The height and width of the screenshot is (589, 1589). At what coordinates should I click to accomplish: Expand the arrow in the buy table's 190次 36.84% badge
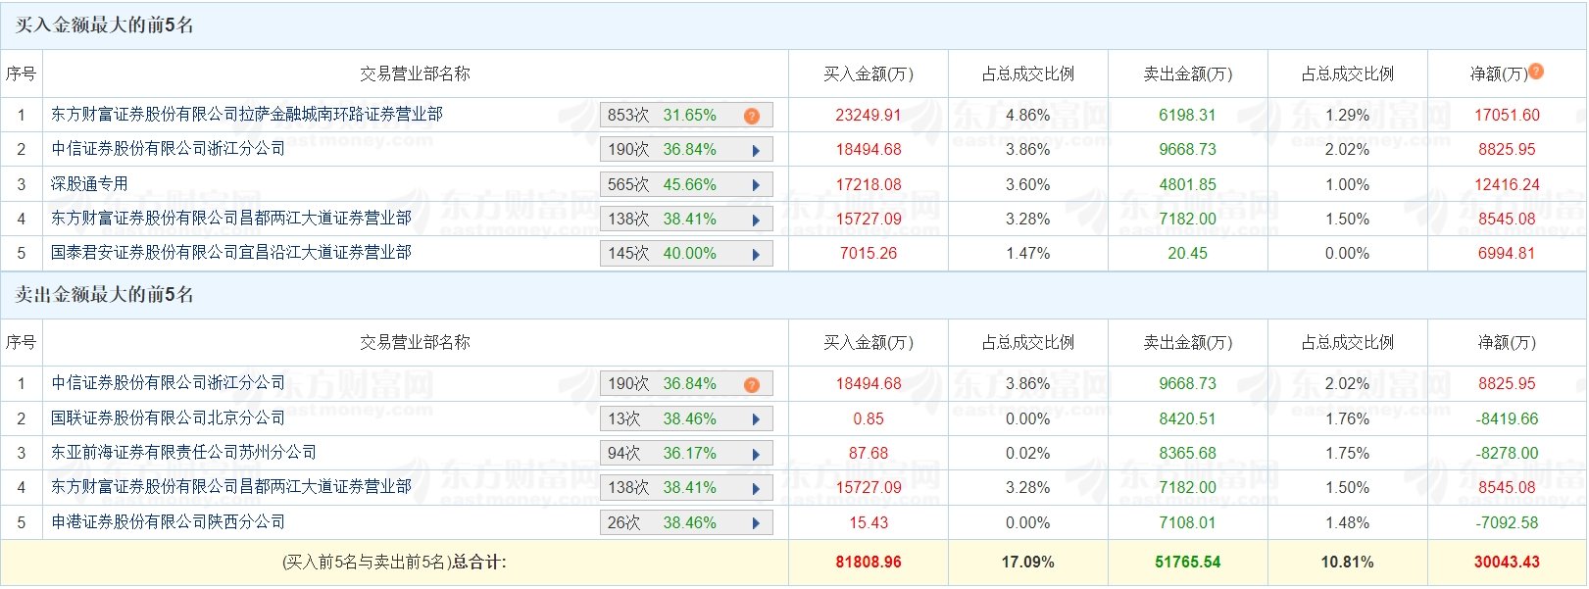click(x=756, y=151)
